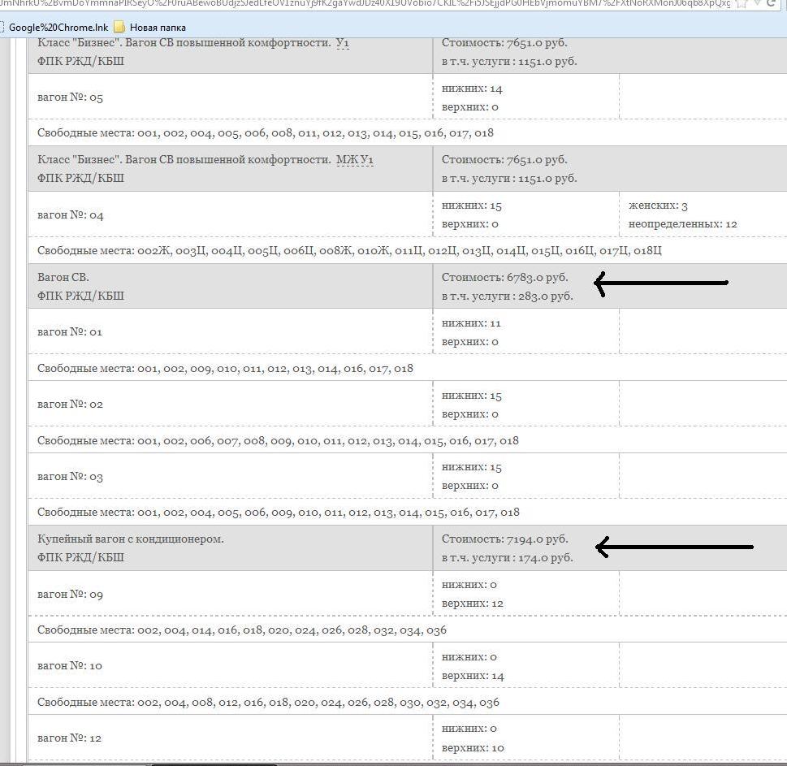
Task: Click the вагон №: 02 row
Action: [70, 405]
